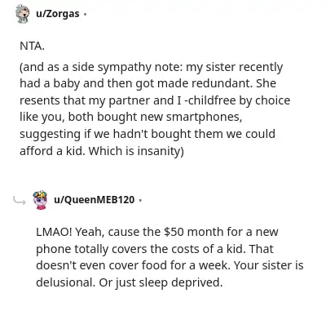Screen dimensions: 326x311
Task: Click the u/Zorgas snoo avatar
Action: click(22, 14)
